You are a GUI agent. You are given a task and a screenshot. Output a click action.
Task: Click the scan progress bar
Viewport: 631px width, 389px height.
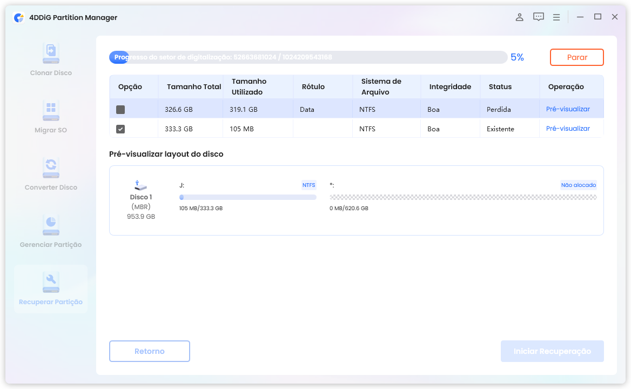pos(308,57)
